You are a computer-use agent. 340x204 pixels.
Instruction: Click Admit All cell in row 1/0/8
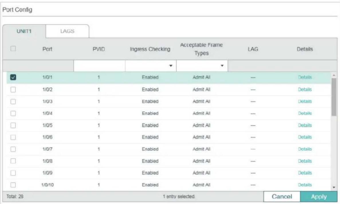(x=201, y=161)
